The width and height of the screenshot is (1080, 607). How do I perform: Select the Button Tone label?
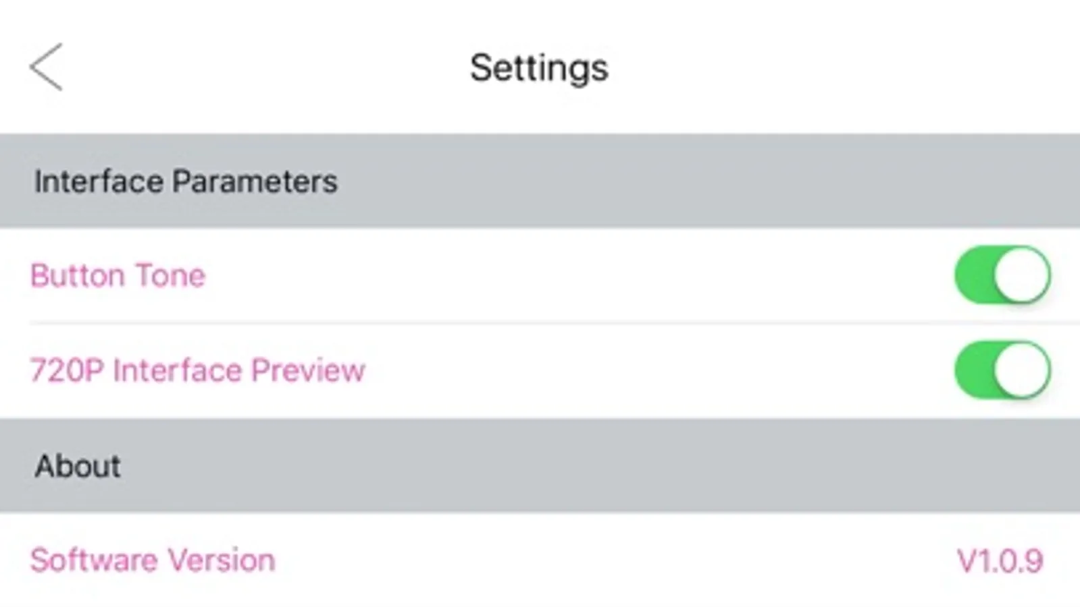click(x=118, y=276)
